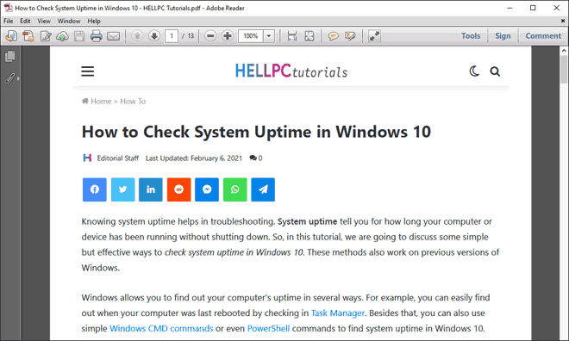The image size is (569, 341).
Task: Click the page number input field
Action: pyautogui.click(x=172, y=36)
